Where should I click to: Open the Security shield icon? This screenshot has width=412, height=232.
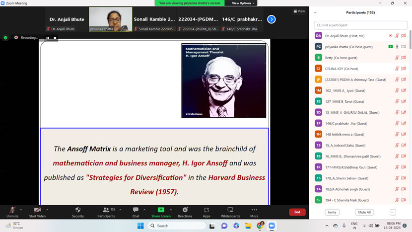coord(78,210)
